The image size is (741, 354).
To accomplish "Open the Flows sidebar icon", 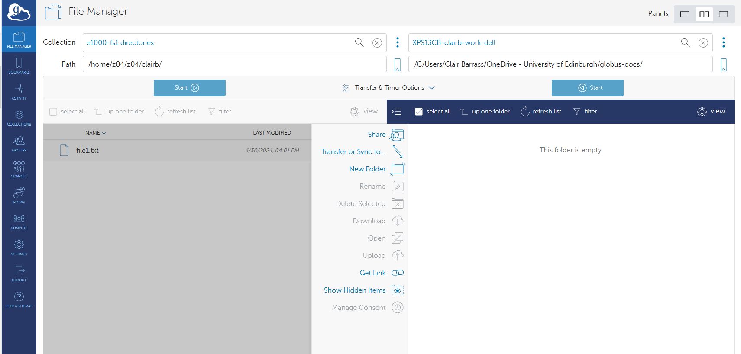I will [19, 196].
